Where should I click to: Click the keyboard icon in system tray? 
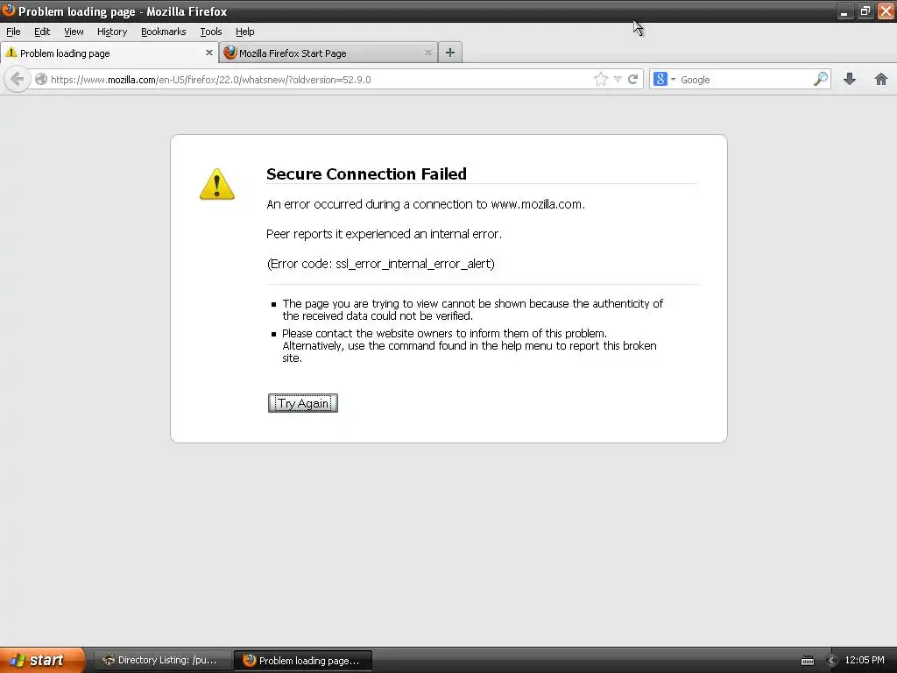[x=807, y=661]
